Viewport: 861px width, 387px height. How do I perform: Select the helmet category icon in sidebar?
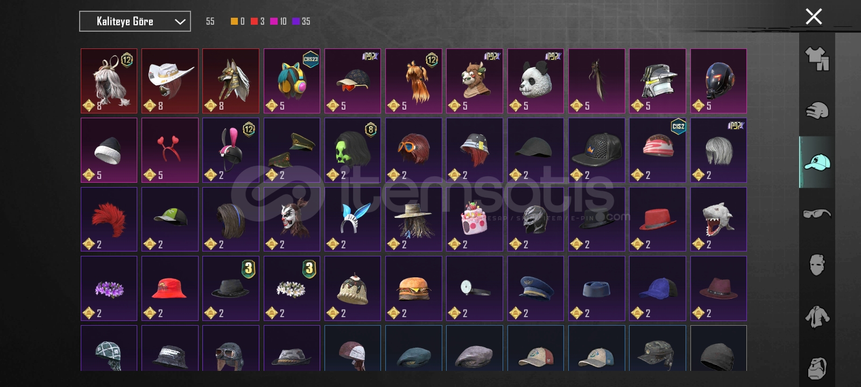pos(817,110)
